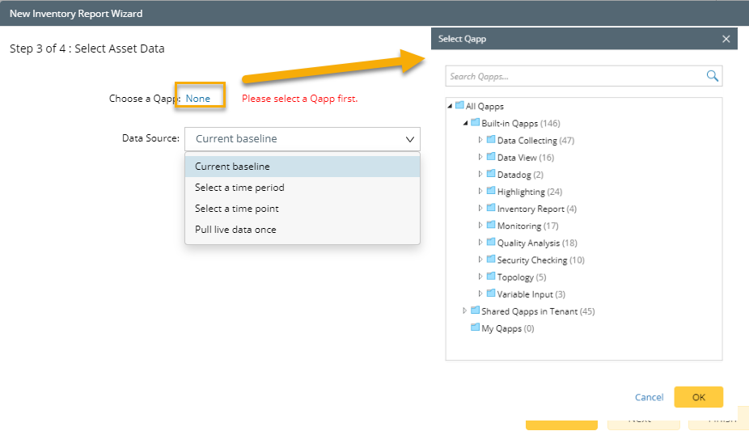749x448 pixels.
Task: Click the search magnifier icon in Select Qapp
Action: 713,76
